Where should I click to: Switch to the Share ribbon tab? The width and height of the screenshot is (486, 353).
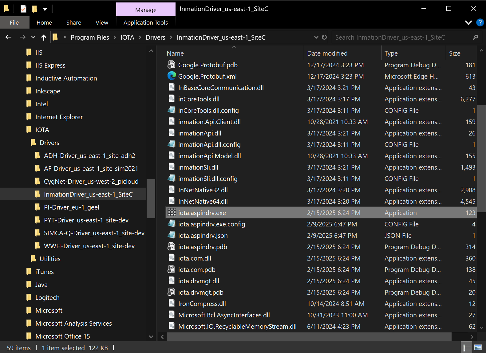(74, 22)
